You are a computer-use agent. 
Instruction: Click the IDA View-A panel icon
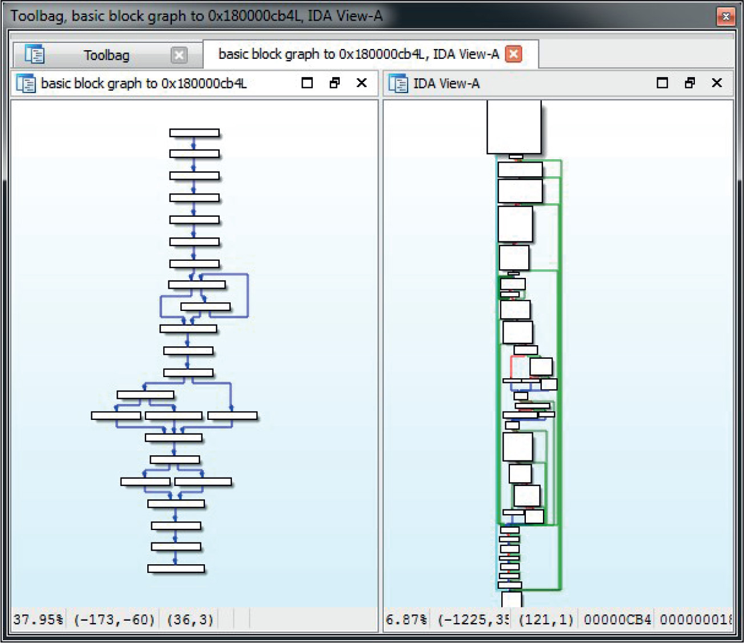tap(397, 83)
